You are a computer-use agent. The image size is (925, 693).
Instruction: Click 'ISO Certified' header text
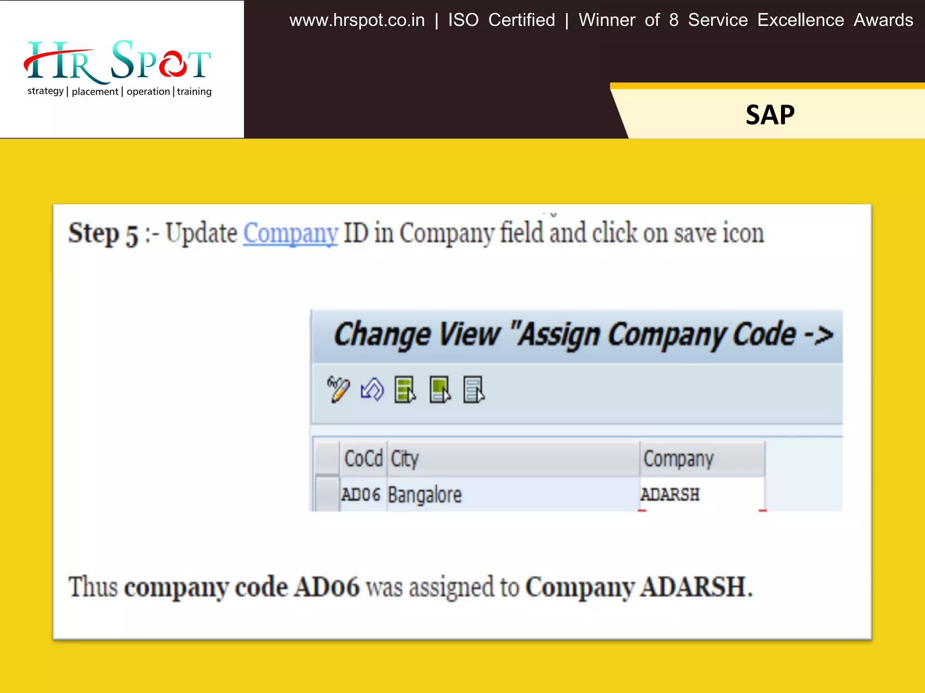point(501,20)
